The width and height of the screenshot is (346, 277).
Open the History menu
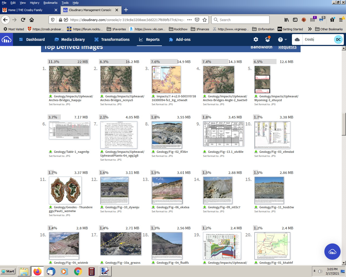[x=35, y=3]
